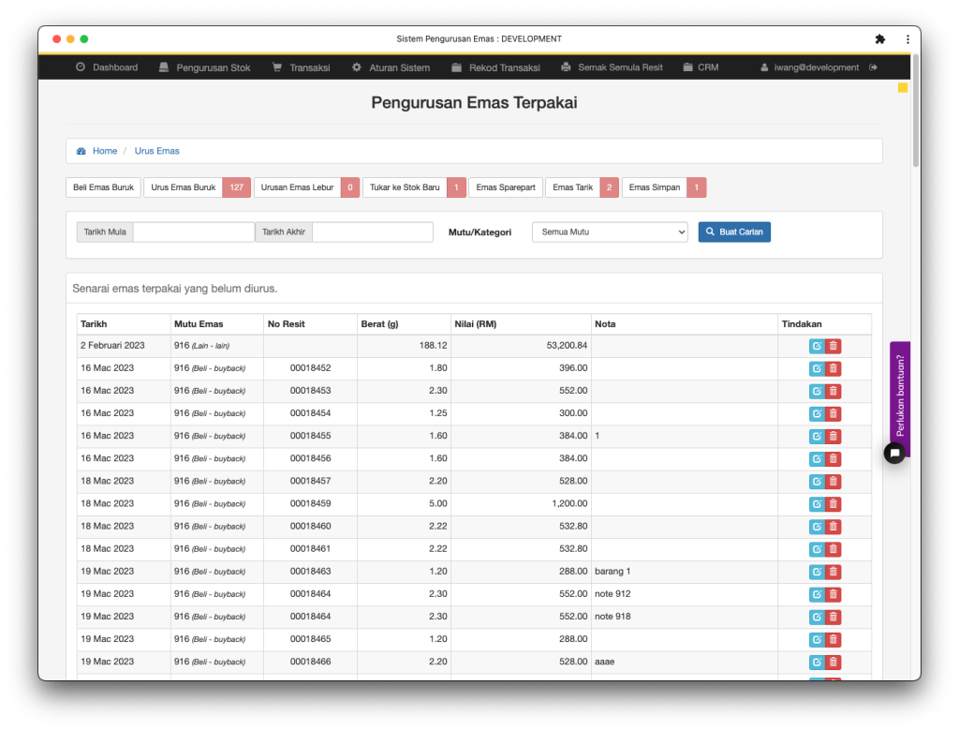959x731 pixels.
Task: Click the Beli Emas Buruk button
Action: click(103, 187)
